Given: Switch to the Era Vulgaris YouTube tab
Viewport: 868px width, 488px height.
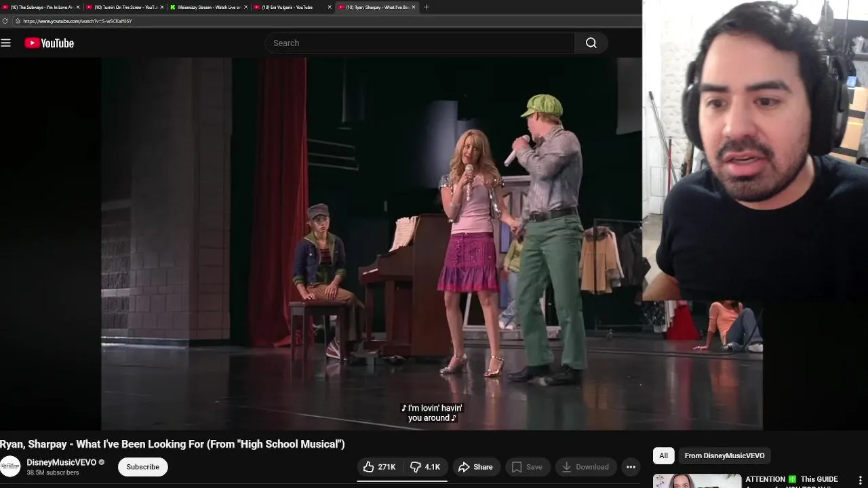Looking at the screenshot, I should click(293, 7).
